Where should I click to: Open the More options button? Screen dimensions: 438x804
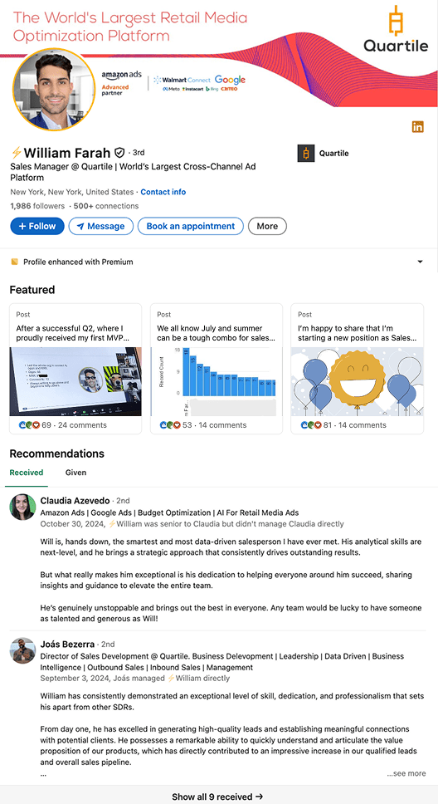(267, 226)
